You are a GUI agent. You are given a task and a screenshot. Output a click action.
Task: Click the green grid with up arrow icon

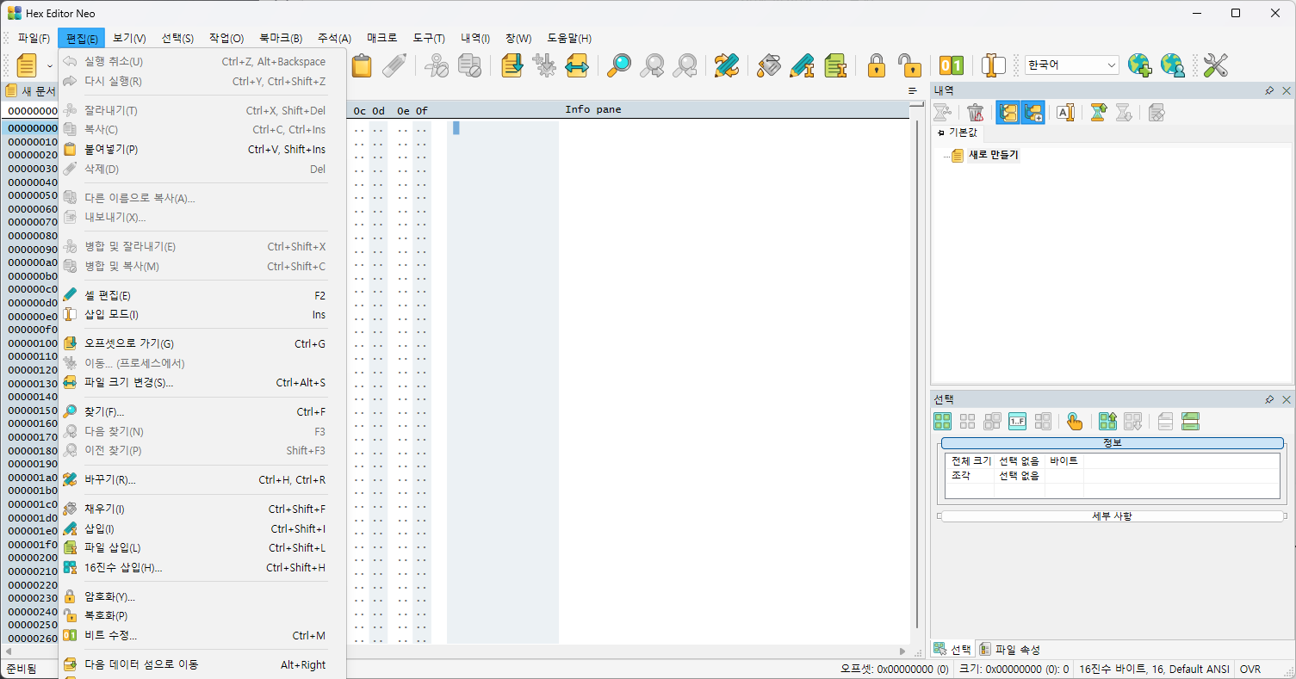pos(1107,422)
